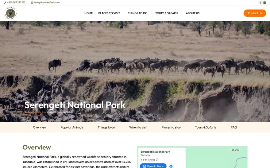Screen dimensions: 270x168
Task: Jump to the Overview section tab
Action: (40, 127)
